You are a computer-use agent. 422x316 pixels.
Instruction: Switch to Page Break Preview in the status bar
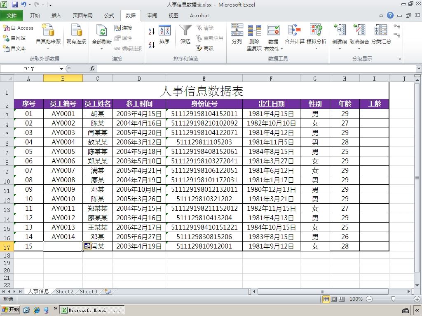[342, 299]
